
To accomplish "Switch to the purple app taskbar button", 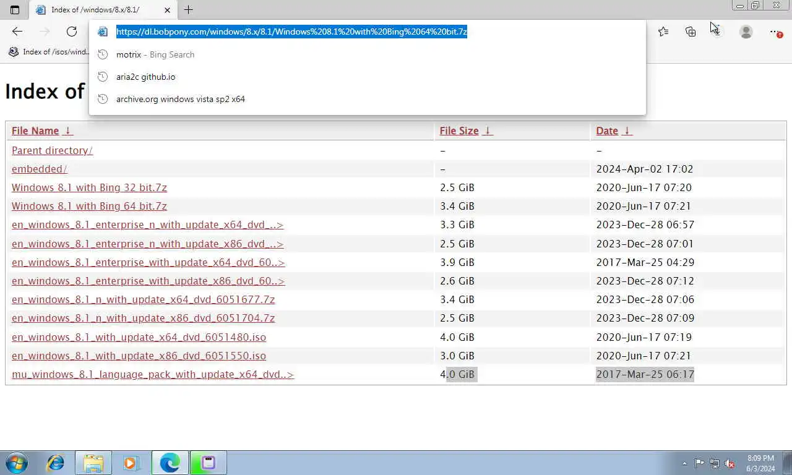I will click(209, 463).
